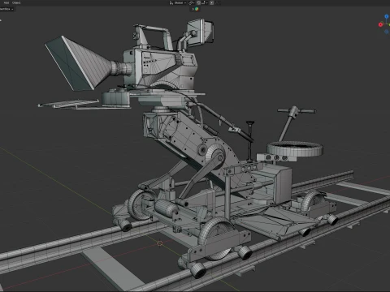
Task: Click the 3D cursor on the floor
Action: pyautogui.click(x=160, y=243)
